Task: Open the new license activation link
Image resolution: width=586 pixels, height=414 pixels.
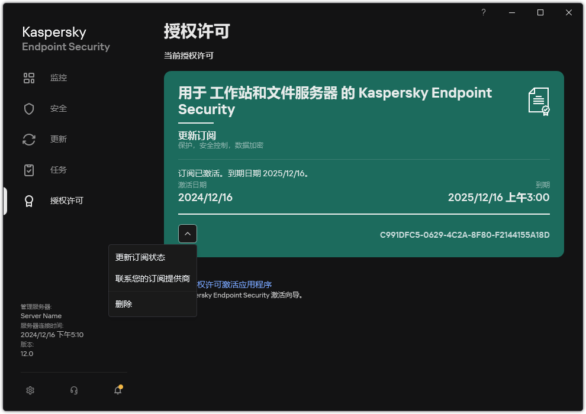Action: (237, 284)
